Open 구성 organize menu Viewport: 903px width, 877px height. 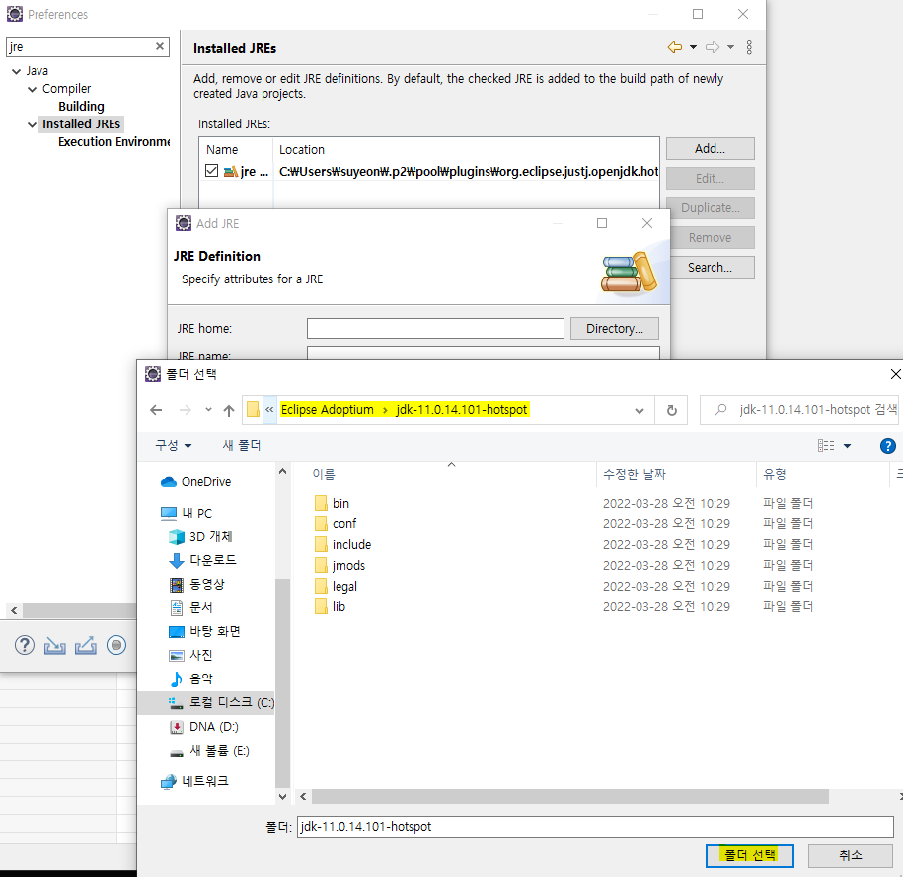point(173,446)
